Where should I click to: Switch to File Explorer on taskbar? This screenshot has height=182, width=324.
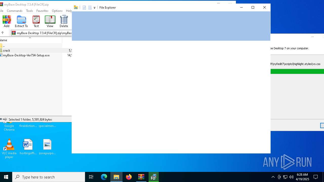(x=116, y=177)
